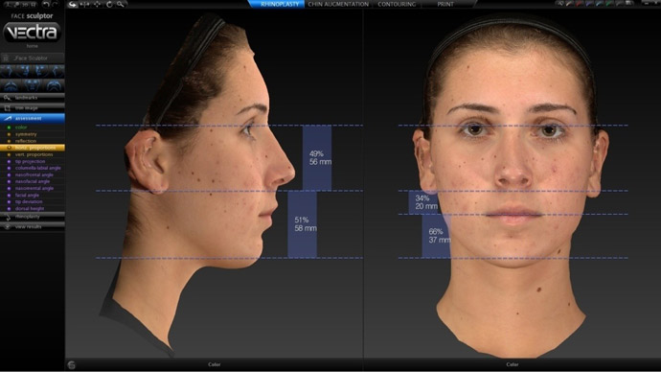Activate the magnifier zoom tool
Screen dimensions: 661x372
tap(121, 4)
